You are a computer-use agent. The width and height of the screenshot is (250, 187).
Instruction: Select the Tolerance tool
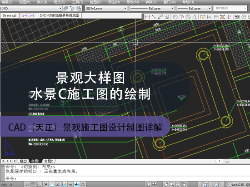(237, 17)
